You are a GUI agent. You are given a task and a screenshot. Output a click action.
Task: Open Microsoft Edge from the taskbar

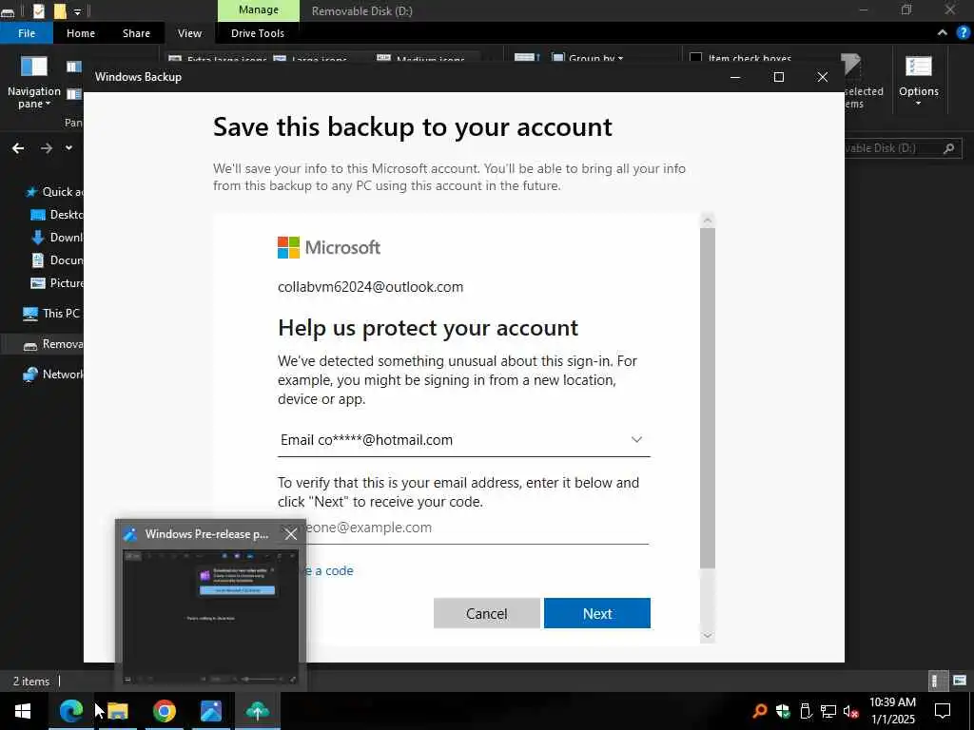coord(70,711)
